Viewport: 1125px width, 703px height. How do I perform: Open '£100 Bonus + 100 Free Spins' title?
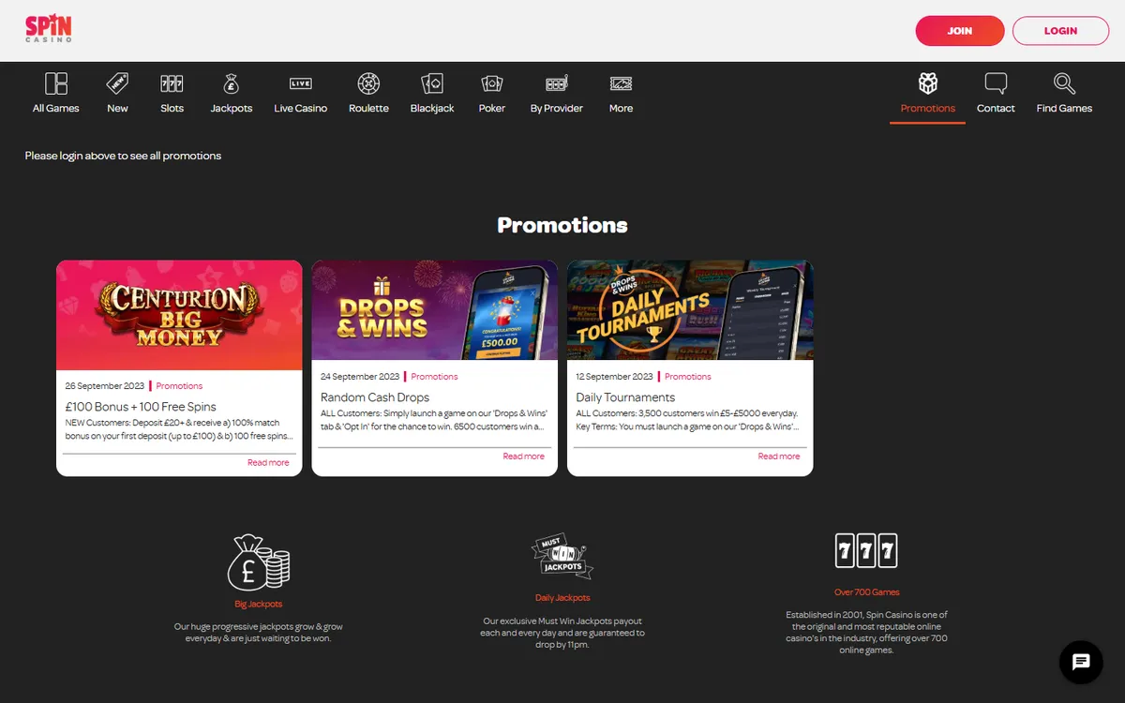(141, 407)
